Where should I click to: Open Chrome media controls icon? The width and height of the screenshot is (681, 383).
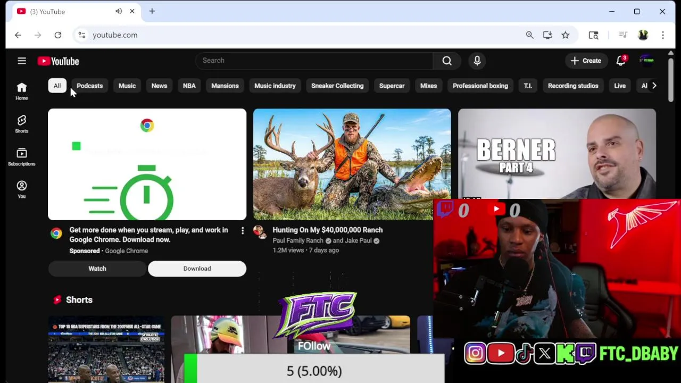(x=623, y=35)
